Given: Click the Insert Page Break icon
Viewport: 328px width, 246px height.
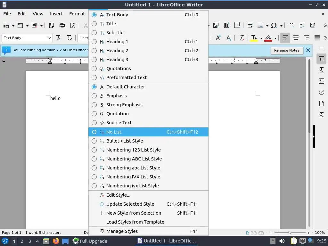Looking at the screenshot, I should tap(250, 26).
